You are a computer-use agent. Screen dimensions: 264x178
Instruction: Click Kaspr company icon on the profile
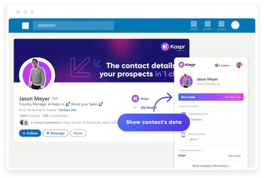click(135, 98)
